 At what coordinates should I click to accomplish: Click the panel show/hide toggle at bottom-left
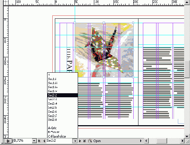tap(8, 141)
